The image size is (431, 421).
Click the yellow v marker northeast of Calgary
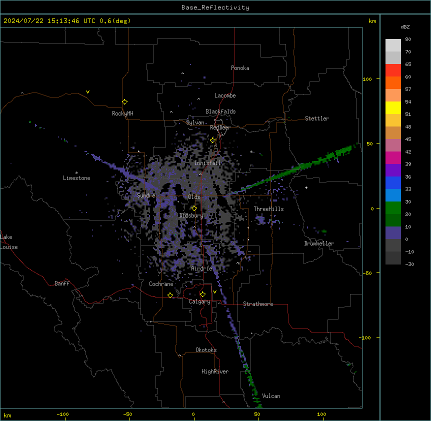coord(214,292)
